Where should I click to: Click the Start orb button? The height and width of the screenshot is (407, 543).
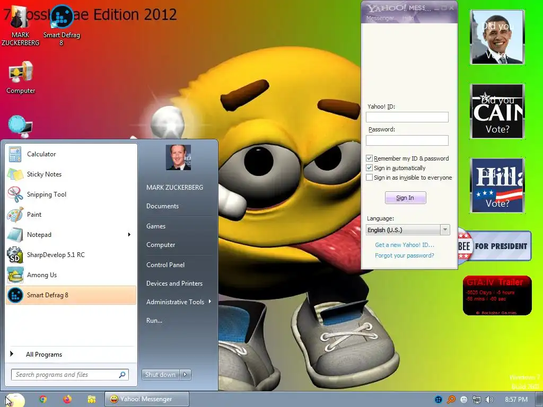point(14,400)
